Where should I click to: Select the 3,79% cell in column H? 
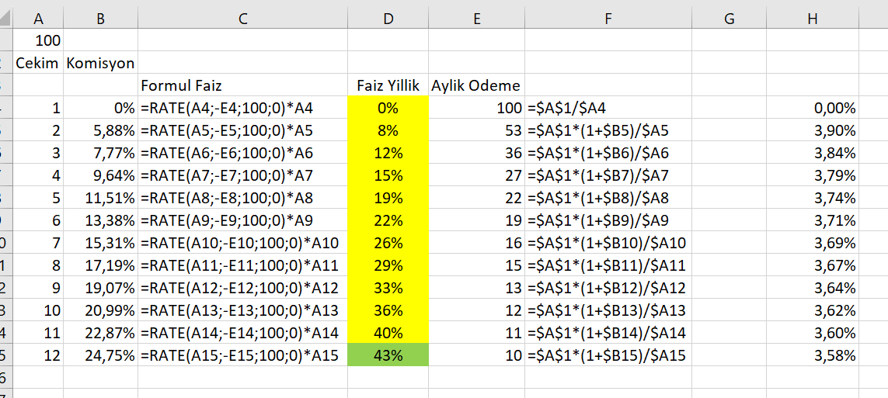tap(813, 175)
